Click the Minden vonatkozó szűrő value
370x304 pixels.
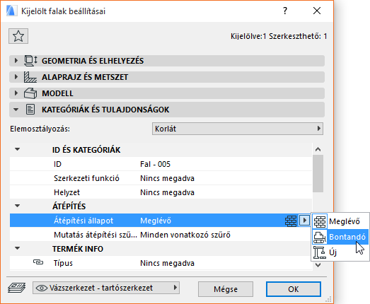tap(185, 235)
